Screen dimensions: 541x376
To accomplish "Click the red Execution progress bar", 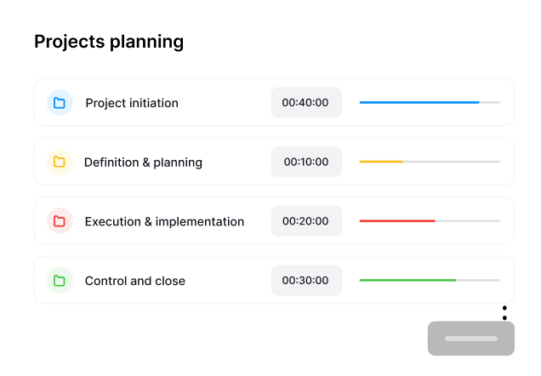I will pos(430,221).
